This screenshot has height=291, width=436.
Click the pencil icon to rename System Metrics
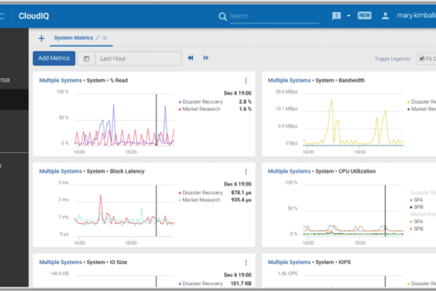click(98, 38)
